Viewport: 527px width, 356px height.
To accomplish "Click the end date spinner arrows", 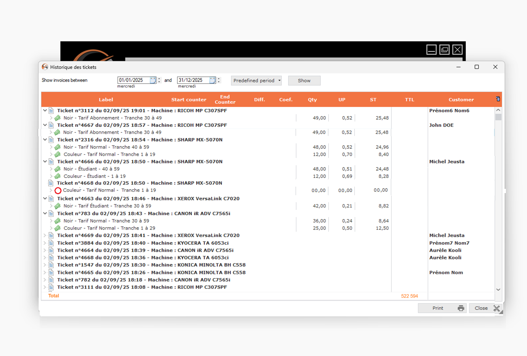I will (x=219, y=80).
